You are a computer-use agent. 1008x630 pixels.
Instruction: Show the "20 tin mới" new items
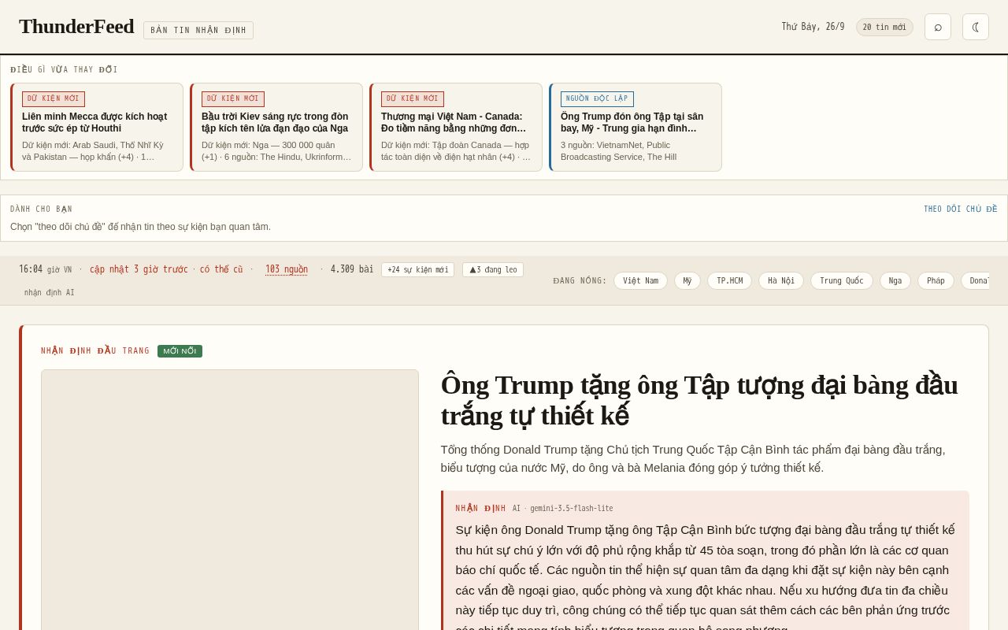[884, 28]
